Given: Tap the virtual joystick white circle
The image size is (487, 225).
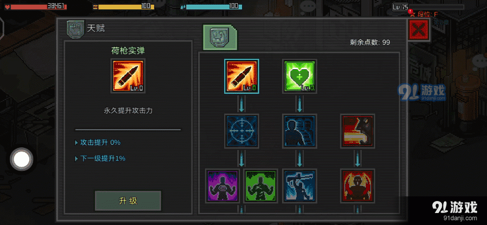Looking at the screenshot, I should [22, 159].
